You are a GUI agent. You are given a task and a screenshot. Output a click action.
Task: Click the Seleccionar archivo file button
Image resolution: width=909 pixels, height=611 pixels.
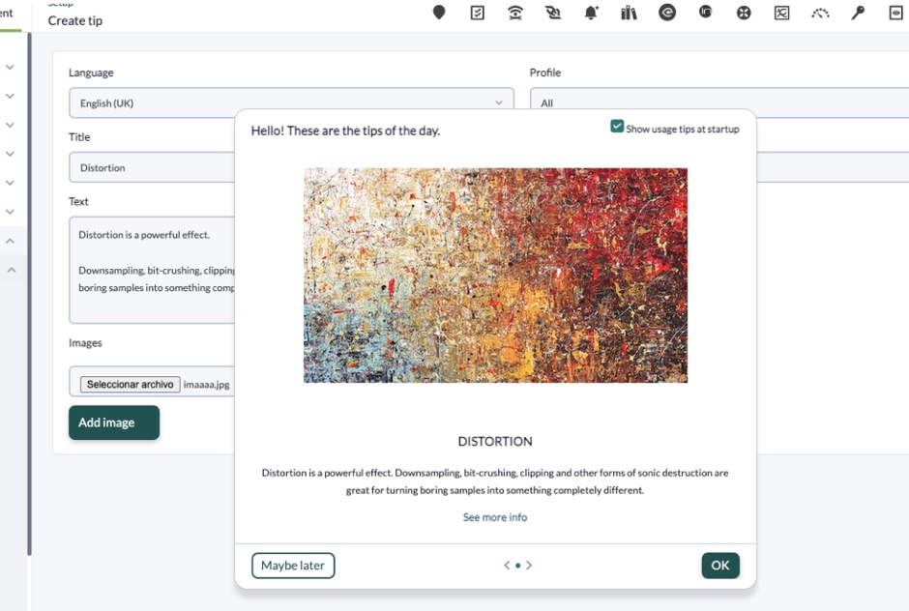(130, 385)
